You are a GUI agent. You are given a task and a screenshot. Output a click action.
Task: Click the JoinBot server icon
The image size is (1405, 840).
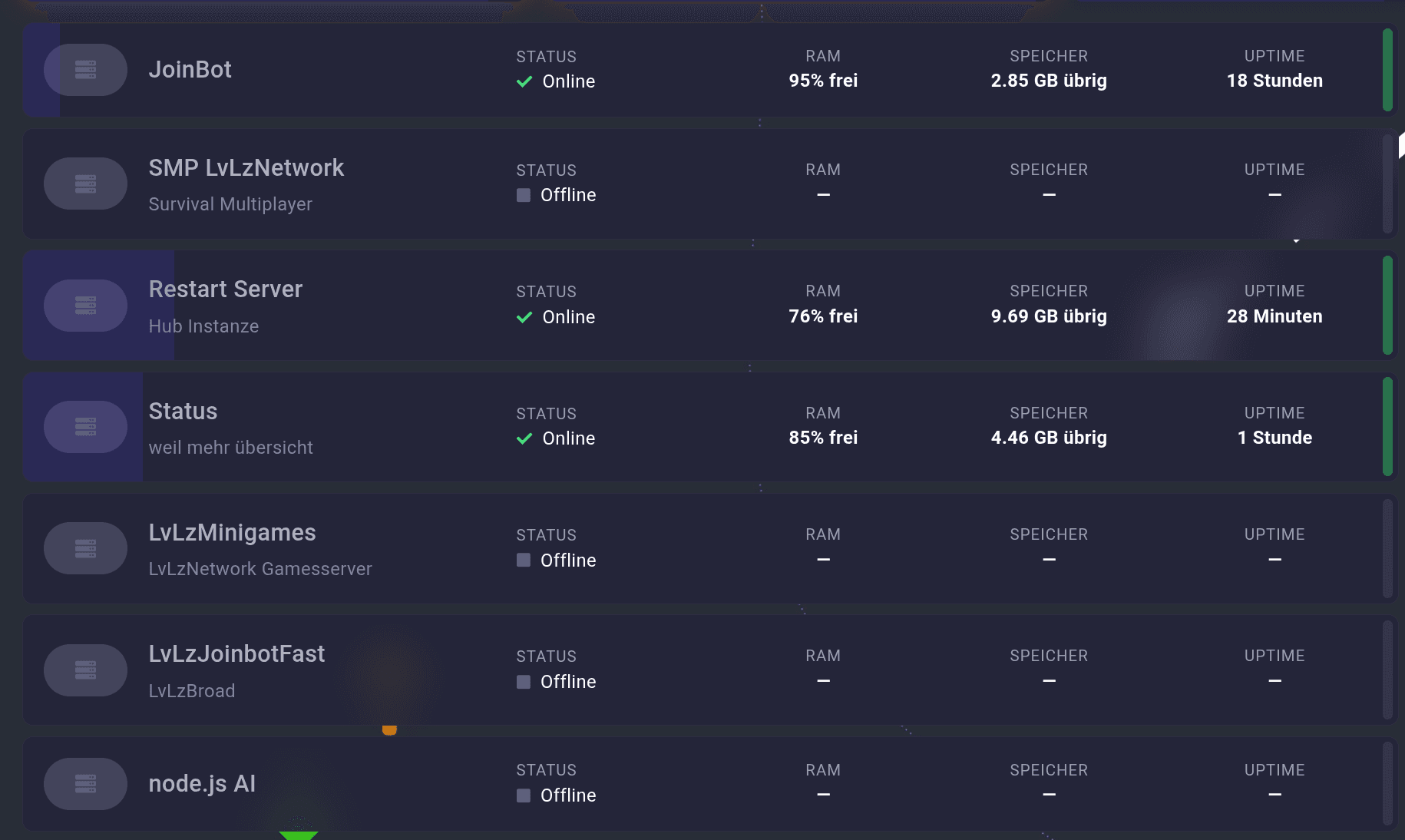point(85,70)
